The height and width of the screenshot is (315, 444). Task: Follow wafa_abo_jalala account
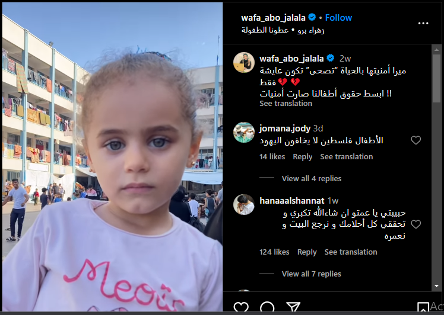pos(338,18)
